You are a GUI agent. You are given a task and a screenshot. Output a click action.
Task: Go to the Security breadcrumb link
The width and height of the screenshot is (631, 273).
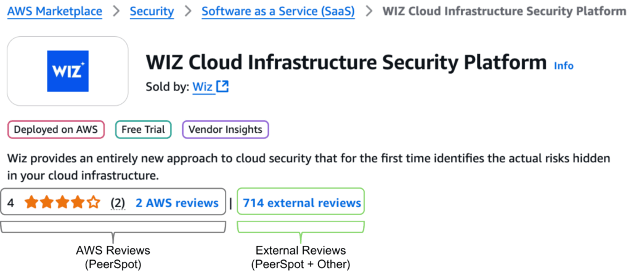click(x=152, y=11)
